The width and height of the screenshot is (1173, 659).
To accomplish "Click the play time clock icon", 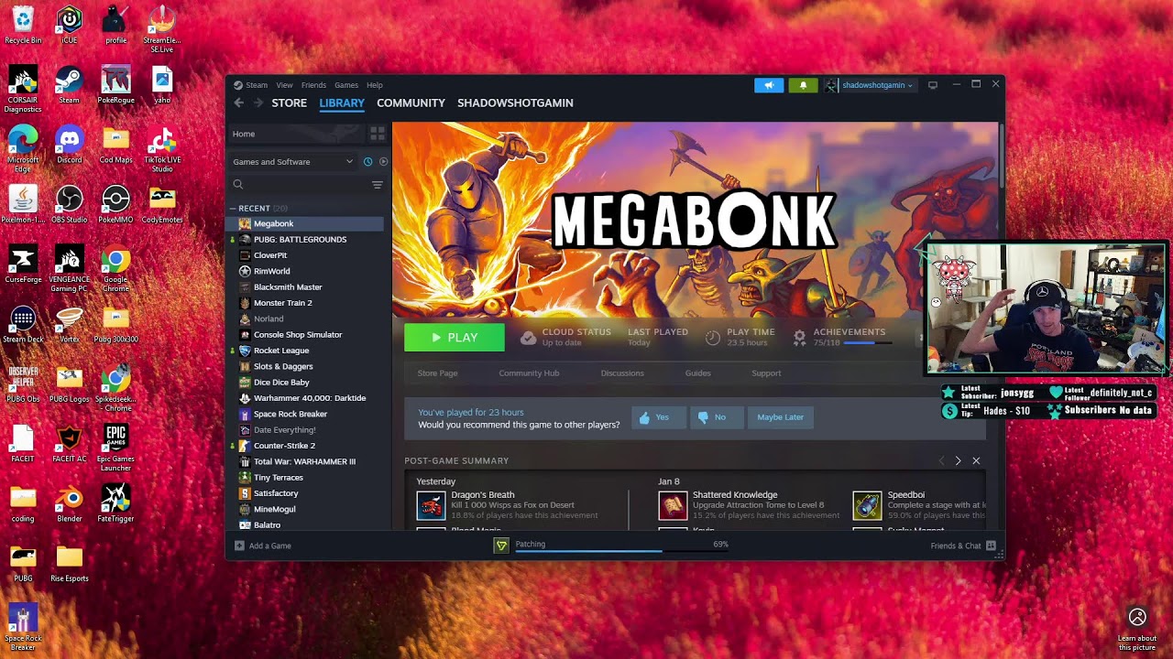I will pos(713,338).
